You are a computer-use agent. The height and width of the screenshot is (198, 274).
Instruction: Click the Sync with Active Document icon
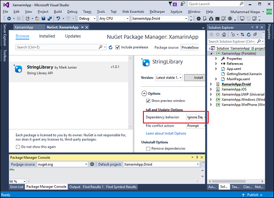point(242,35)
